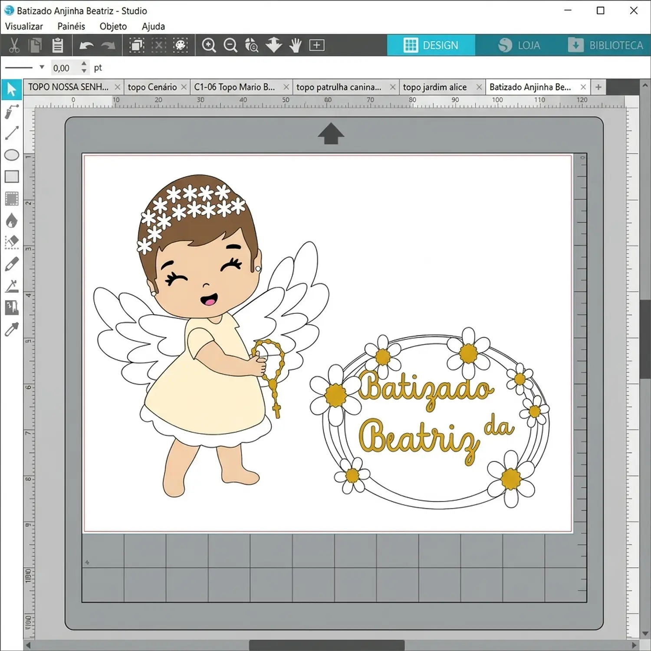This screenshot has height=651, width=651.
Task: Close the topo patrulha canina... tab
Action: 392,87
